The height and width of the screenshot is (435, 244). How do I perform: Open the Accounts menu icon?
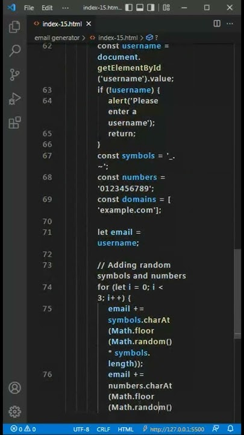pyautogui.click(x=14, y=388)
